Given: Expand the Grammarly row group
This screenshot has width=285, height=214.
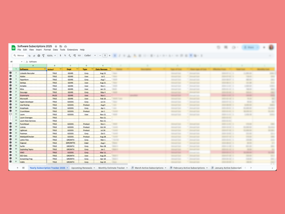Looking at the screenshot, I should pyautogui.click(x=11, y=95).
